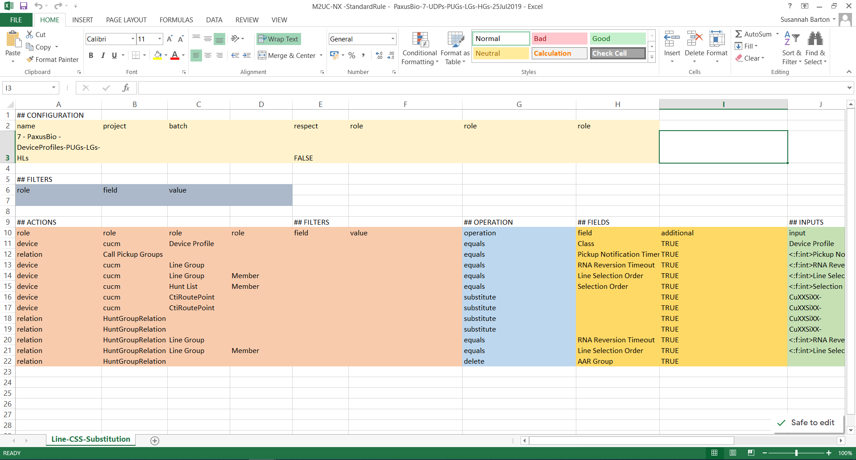Screen dimensions: 856x460
Task: Toggle Bold formatting
Action: pyautogui.click(x=91, y=55)
